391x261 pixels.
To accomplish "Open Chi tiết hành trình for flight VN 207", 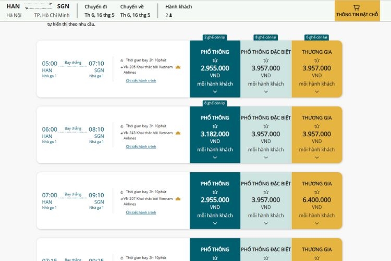I will coord(141,212).
